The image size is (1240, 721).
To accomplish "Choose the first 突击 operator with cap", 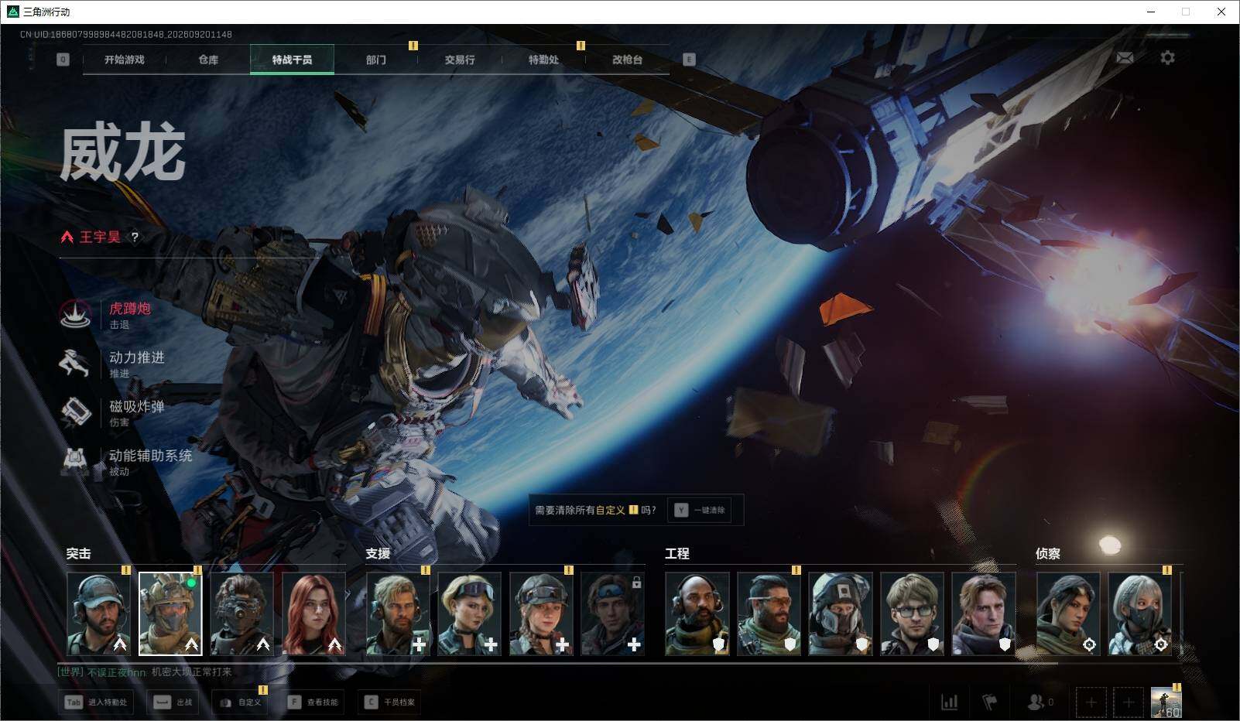I will click(x=98, y=613).
